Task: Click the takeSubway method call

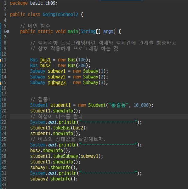Action: (66, 156)
